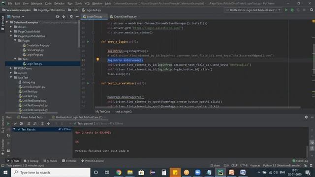The image size is (315, 177).
Task: Click the Windows search box
Action: (51, 173)
